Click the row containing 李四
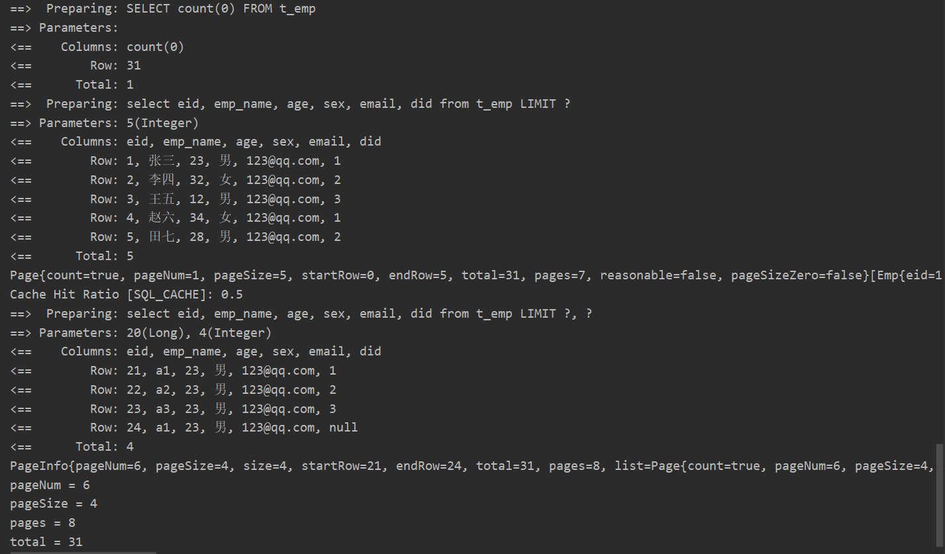Image resolution: width=945 pixels, height=554 pixels. tap(215, 180)
